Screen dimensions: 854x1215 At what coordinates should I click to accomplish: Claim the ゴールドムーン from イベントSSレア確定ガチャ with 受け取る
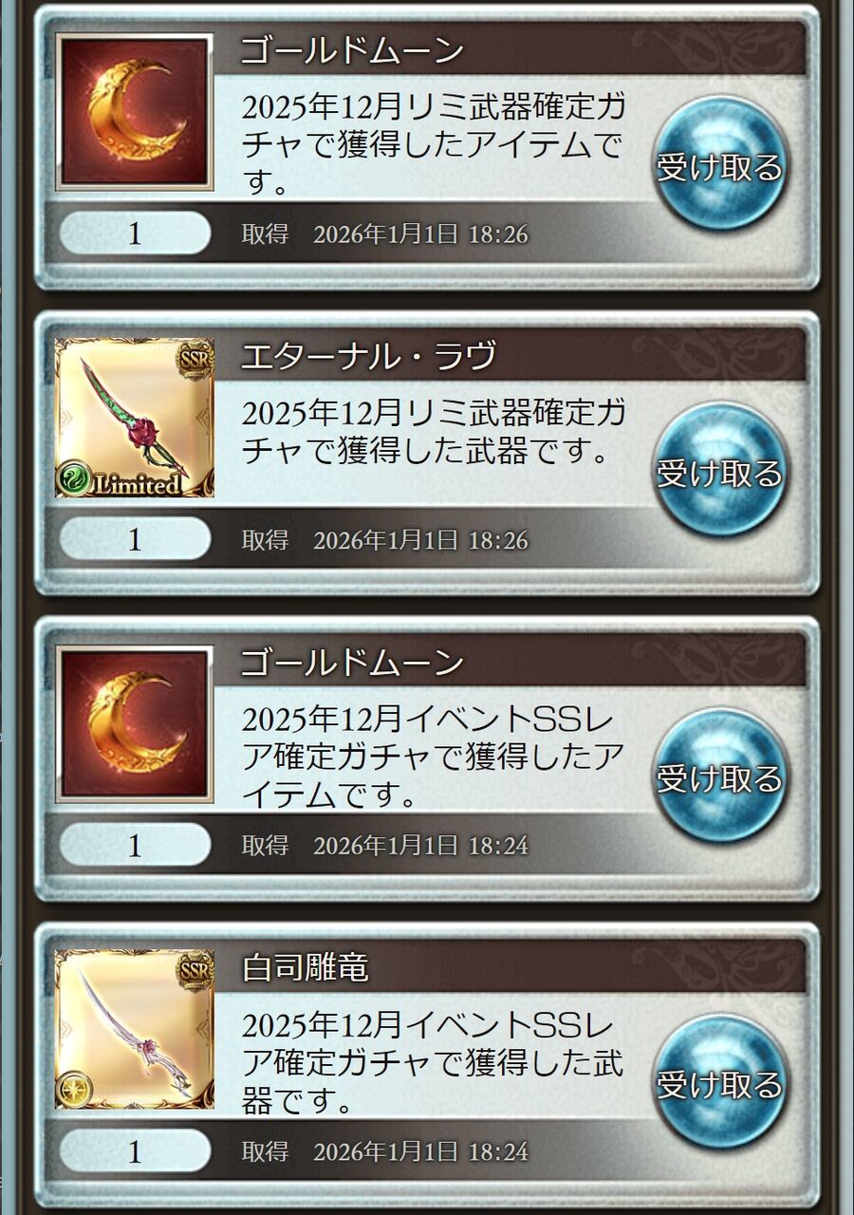tap(721, 778)
